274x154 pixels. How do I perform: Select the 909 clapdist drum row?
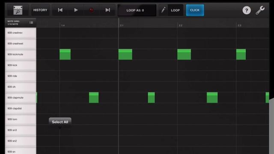coord(21,109)
